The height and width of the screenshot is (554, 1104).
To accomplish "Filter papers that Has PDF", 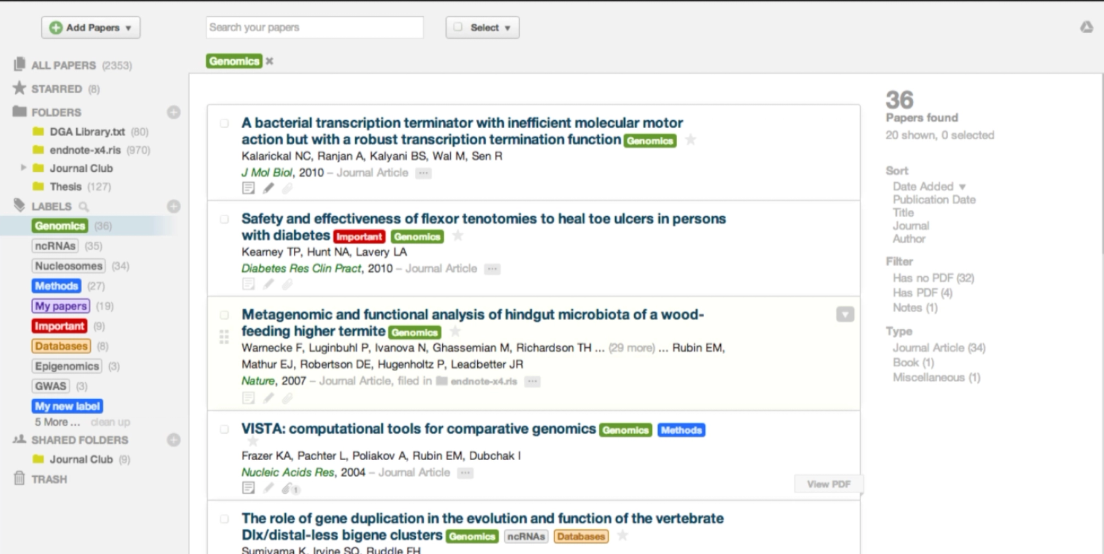I will pyautogui.click(x=922, y=293).
